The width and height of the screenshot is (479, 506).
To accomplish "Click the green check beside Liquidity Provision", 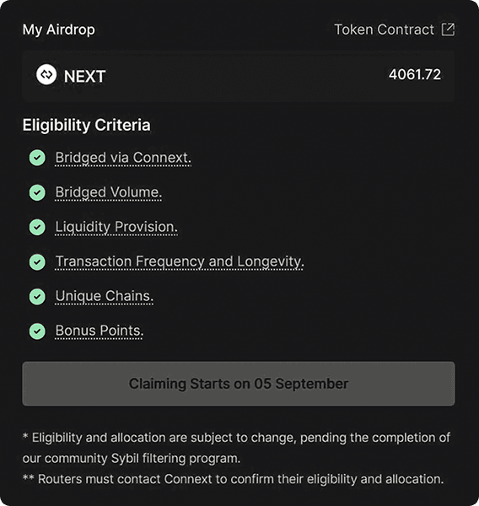I will click(x=37, y=227).
